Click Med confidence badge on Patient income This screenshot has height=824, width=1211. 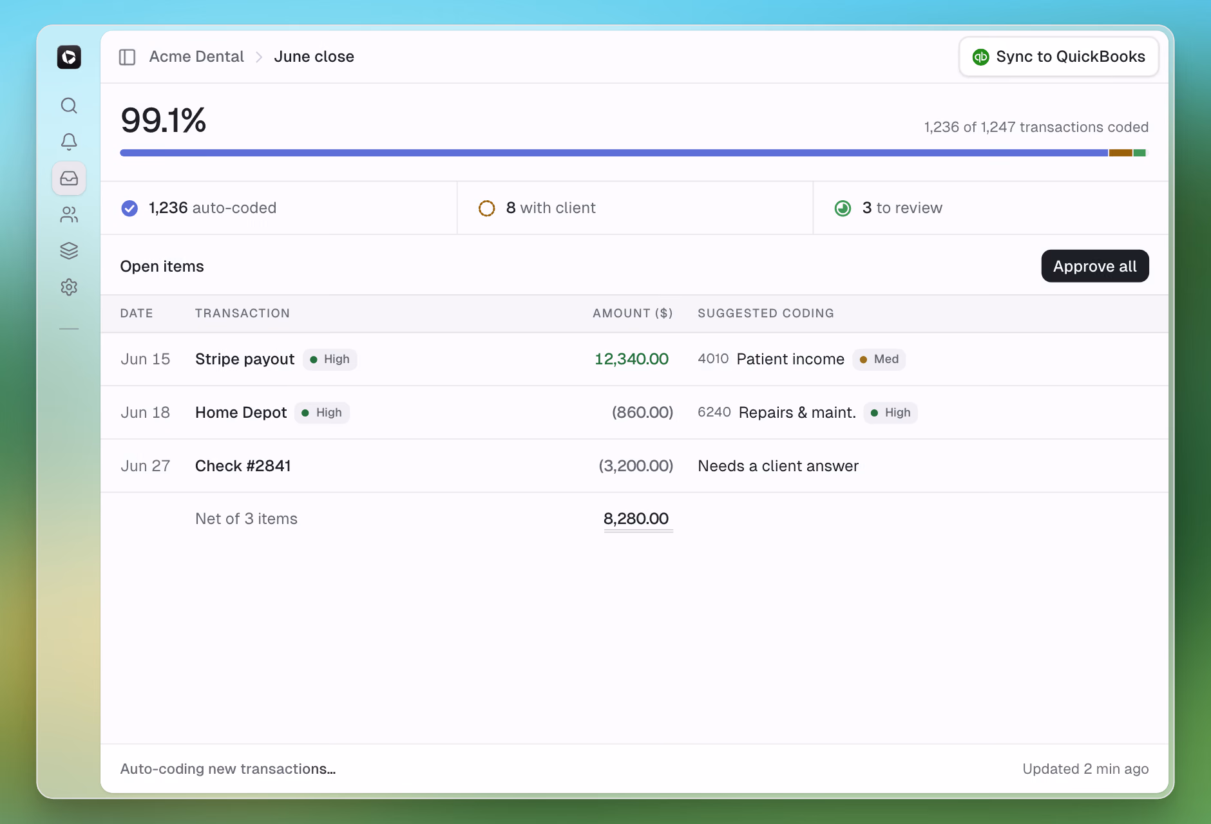pyautogui.click(x=879, y=359)
